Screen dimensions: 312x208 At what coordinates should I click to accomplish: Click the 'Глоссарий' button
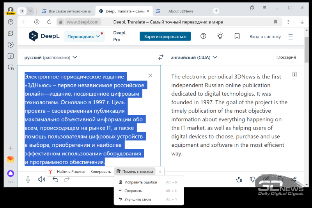point(286,57)
